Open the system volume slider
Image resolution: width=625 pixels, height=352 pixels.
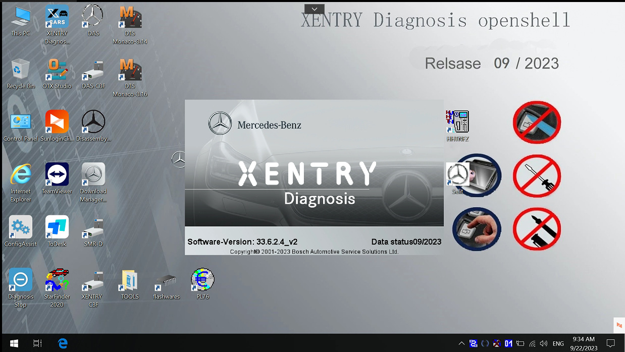[x=544, y=343]
